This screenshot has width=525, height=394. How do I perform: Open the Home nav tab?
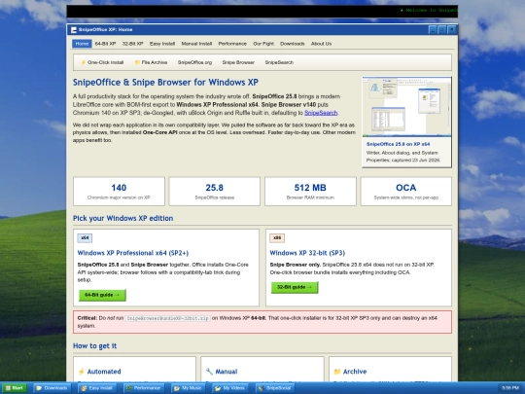[82, 44]
